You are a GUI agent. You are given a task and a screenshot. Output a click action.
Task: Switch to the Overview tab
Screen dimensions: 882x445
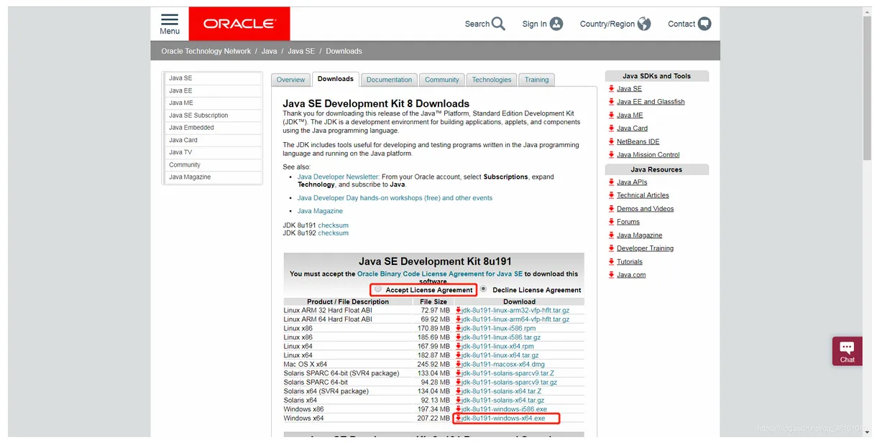[x=291, y=80]
